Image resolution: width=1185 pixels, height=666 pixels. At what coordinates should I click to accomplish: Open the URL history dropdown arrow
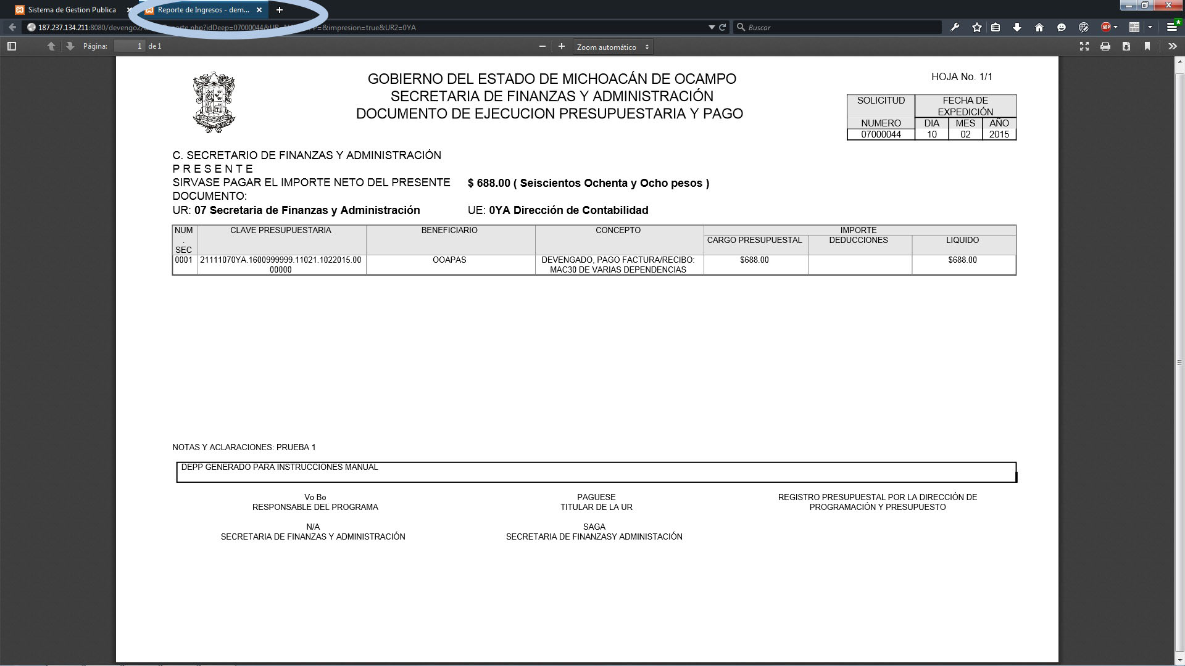pos(712,27)
